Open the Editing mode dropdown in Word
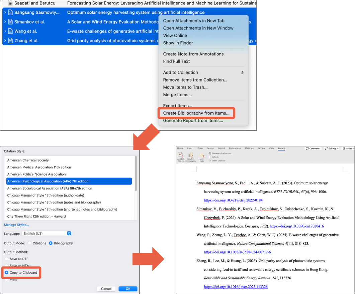 coord(332,148)
